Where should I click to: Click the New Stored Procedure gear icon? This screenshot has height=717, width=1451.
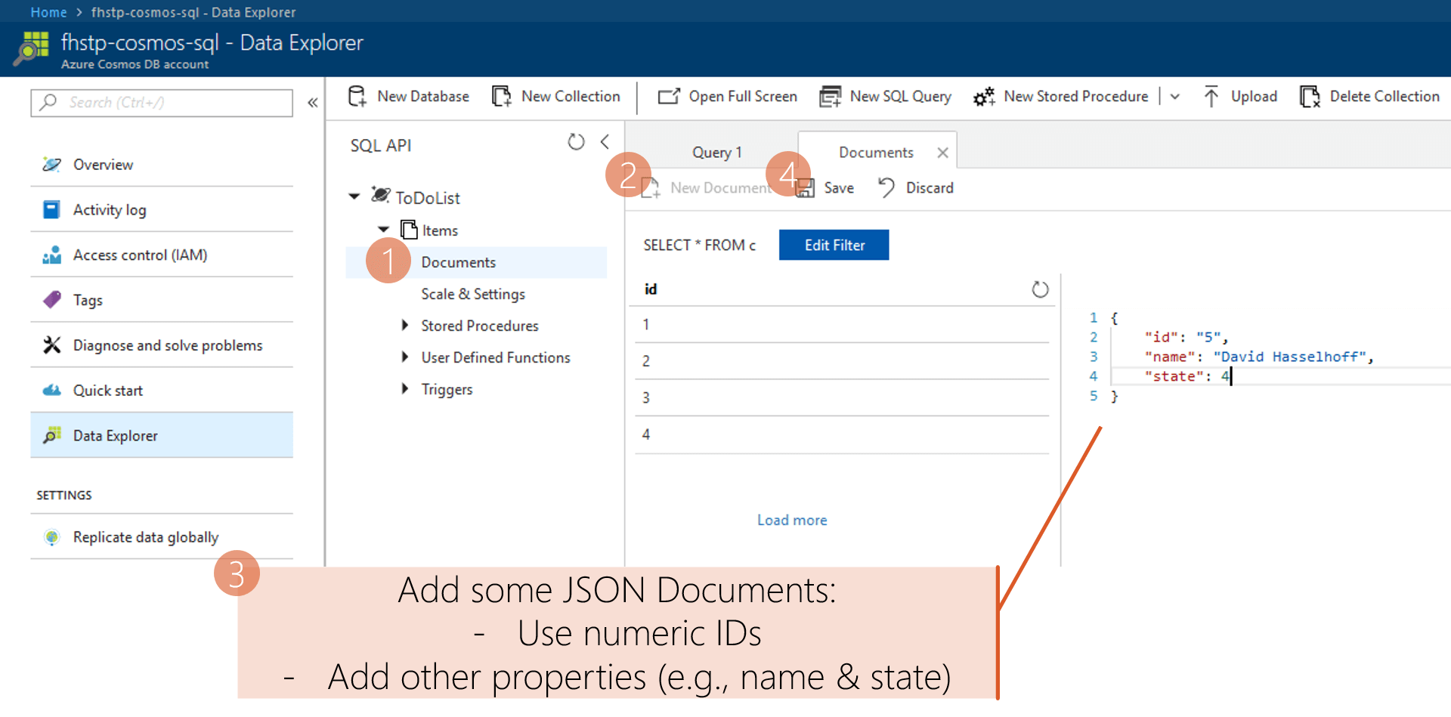(984, 97)
